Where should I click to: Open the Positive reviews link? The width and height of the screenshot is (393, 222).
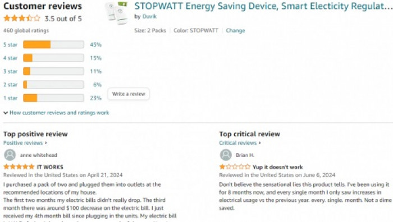23,143
